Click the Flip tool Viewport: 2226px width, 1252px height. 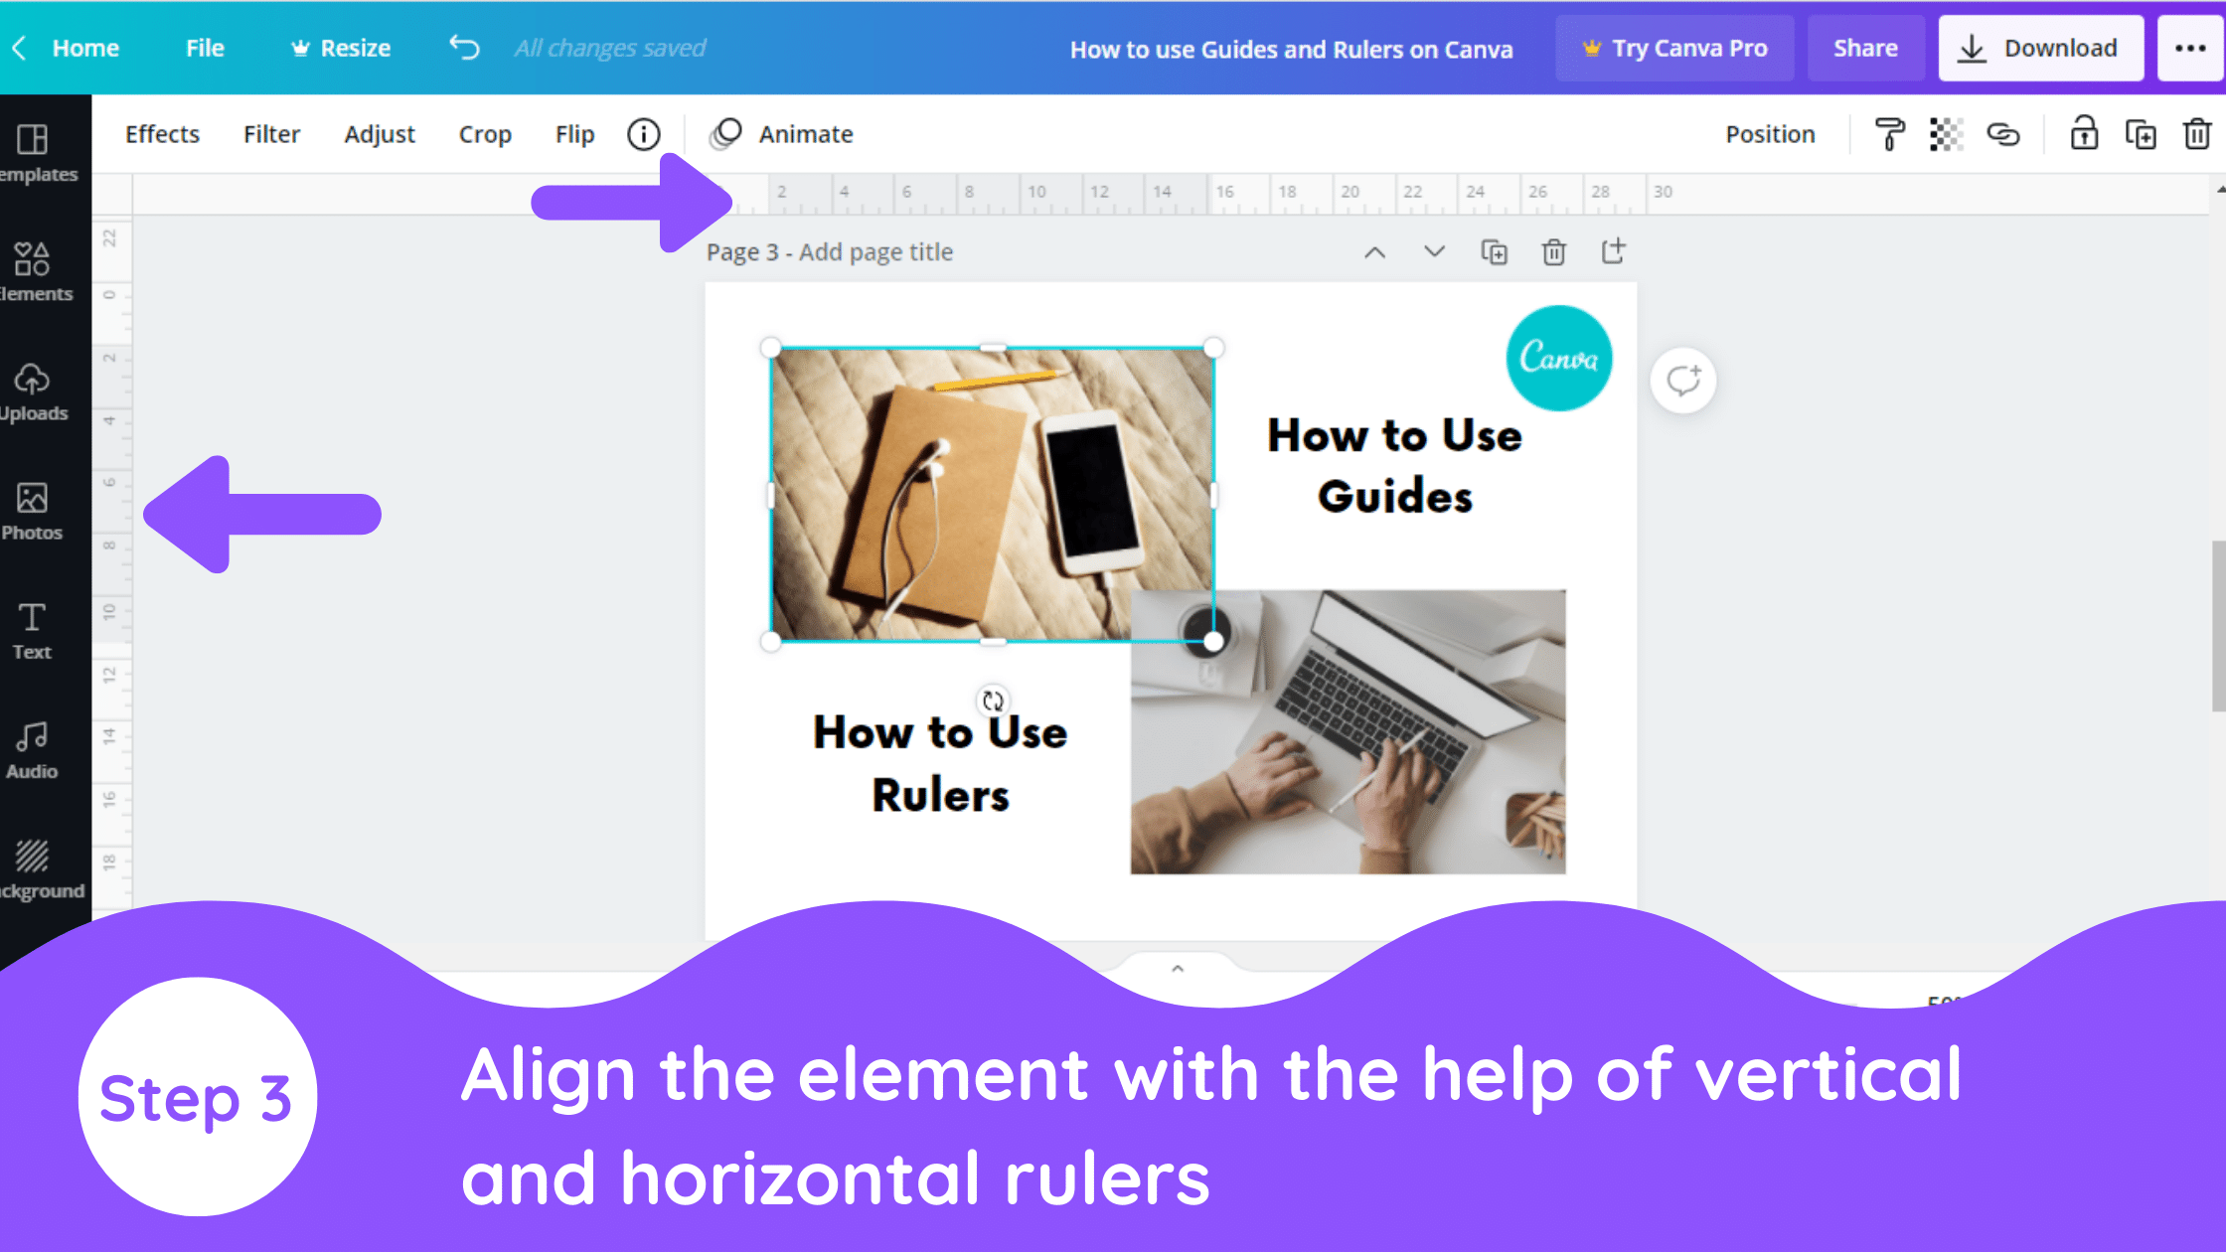click(573, 133)
